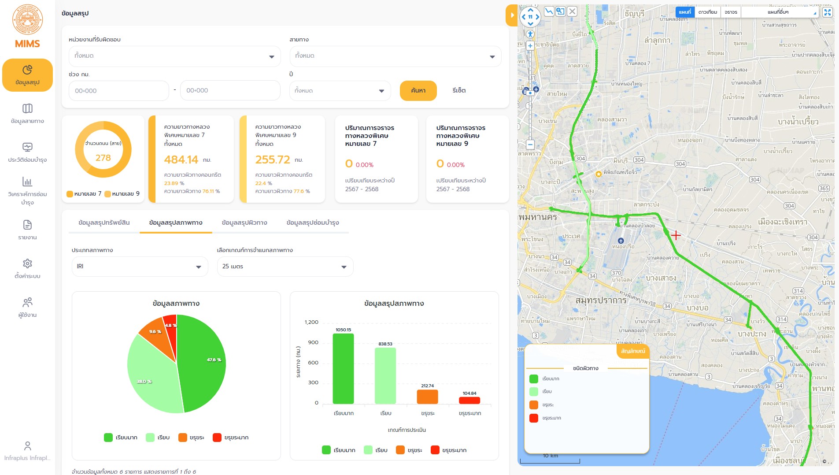839x475 pixels.
Task: Open ประวัติซ่อมบำรุง from the sidebar
Action: tap(27, 152)
